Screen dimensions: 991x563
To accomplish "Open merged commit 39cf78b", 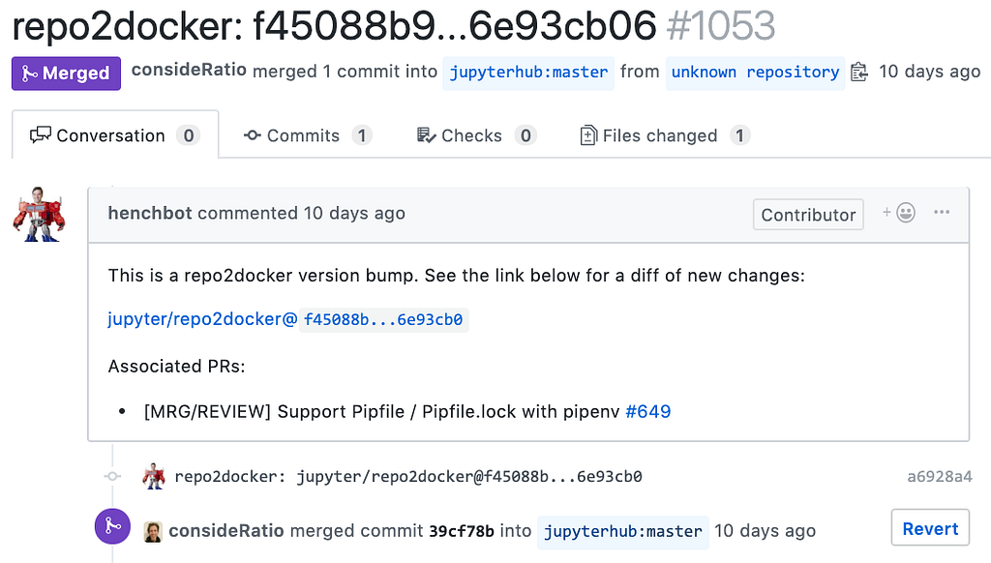I will (462, 530).
